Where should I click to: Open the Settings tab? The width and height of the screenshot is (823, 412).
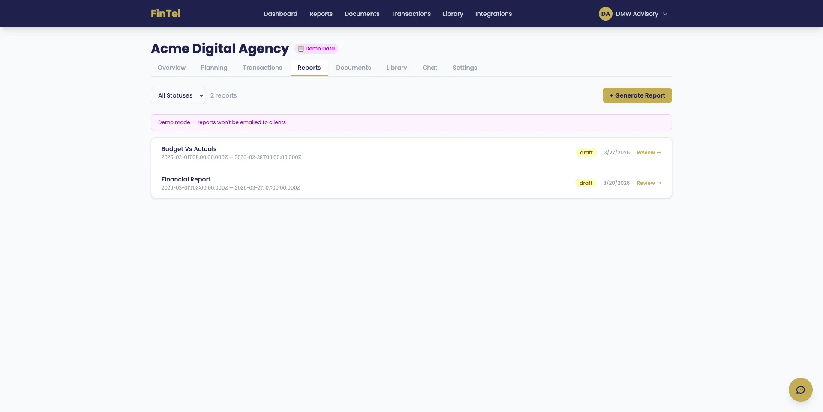pyautogui.click(x=465, y=68)
